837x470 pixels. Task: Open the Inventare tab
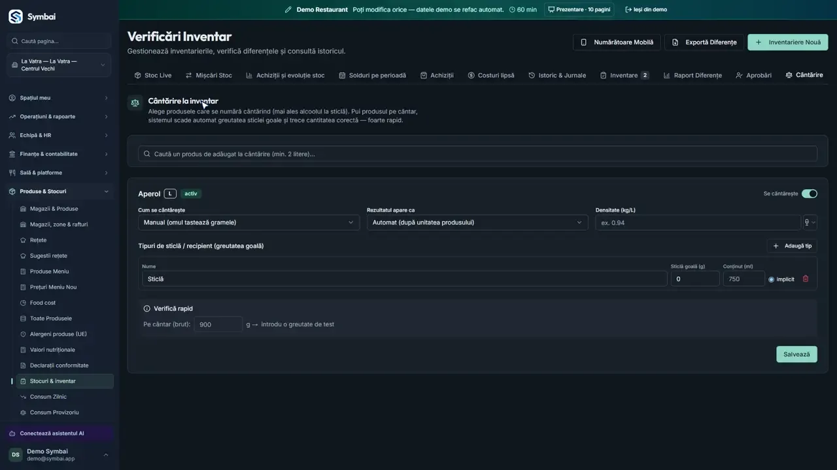click(624, 75)
